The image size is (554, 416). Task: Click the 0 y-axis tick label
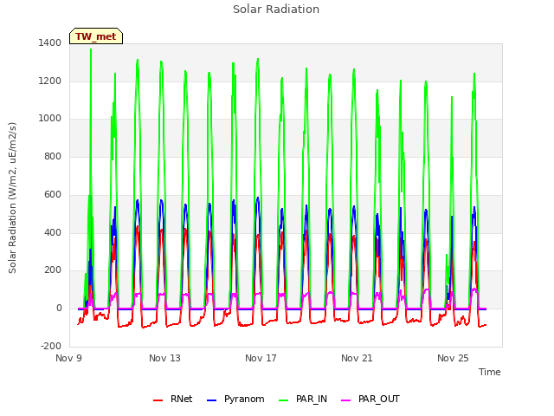tap(59, 309)
